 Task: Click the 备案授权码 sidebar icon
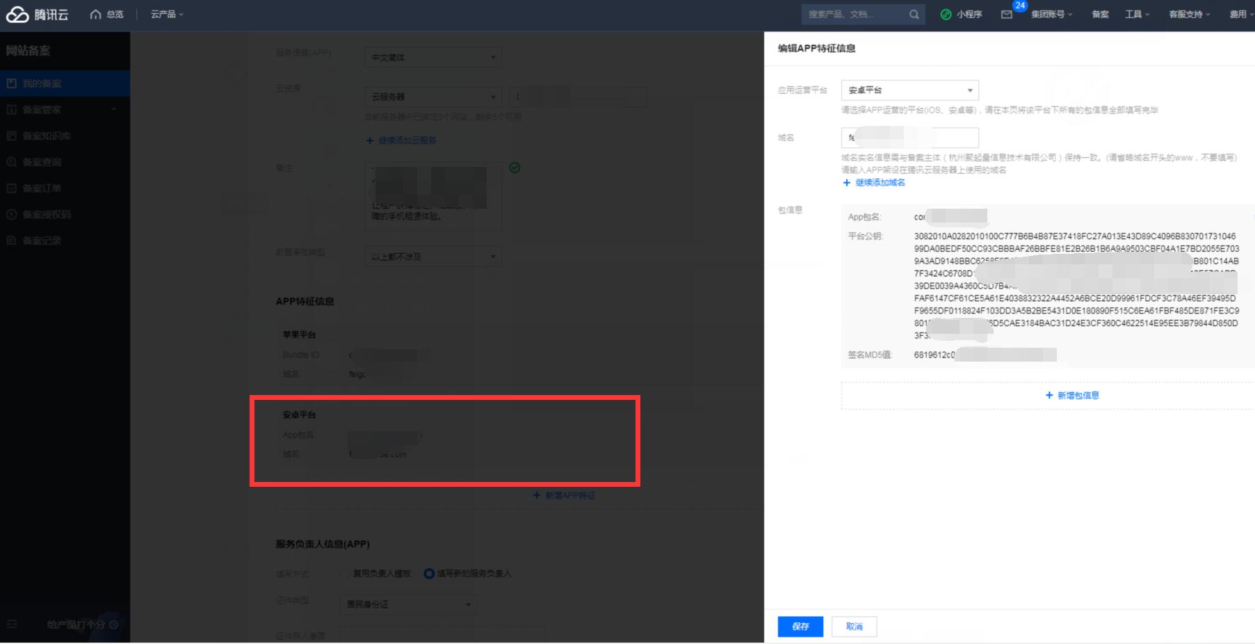point(11,215)
